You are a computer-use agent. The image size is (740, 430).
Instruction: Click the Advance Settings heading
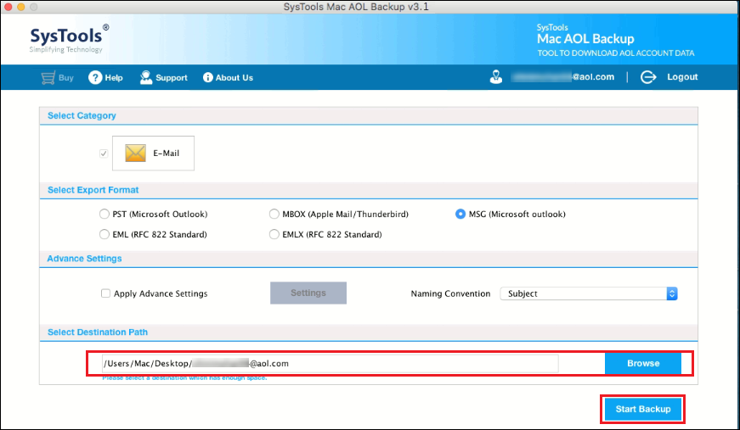point(84,259)
